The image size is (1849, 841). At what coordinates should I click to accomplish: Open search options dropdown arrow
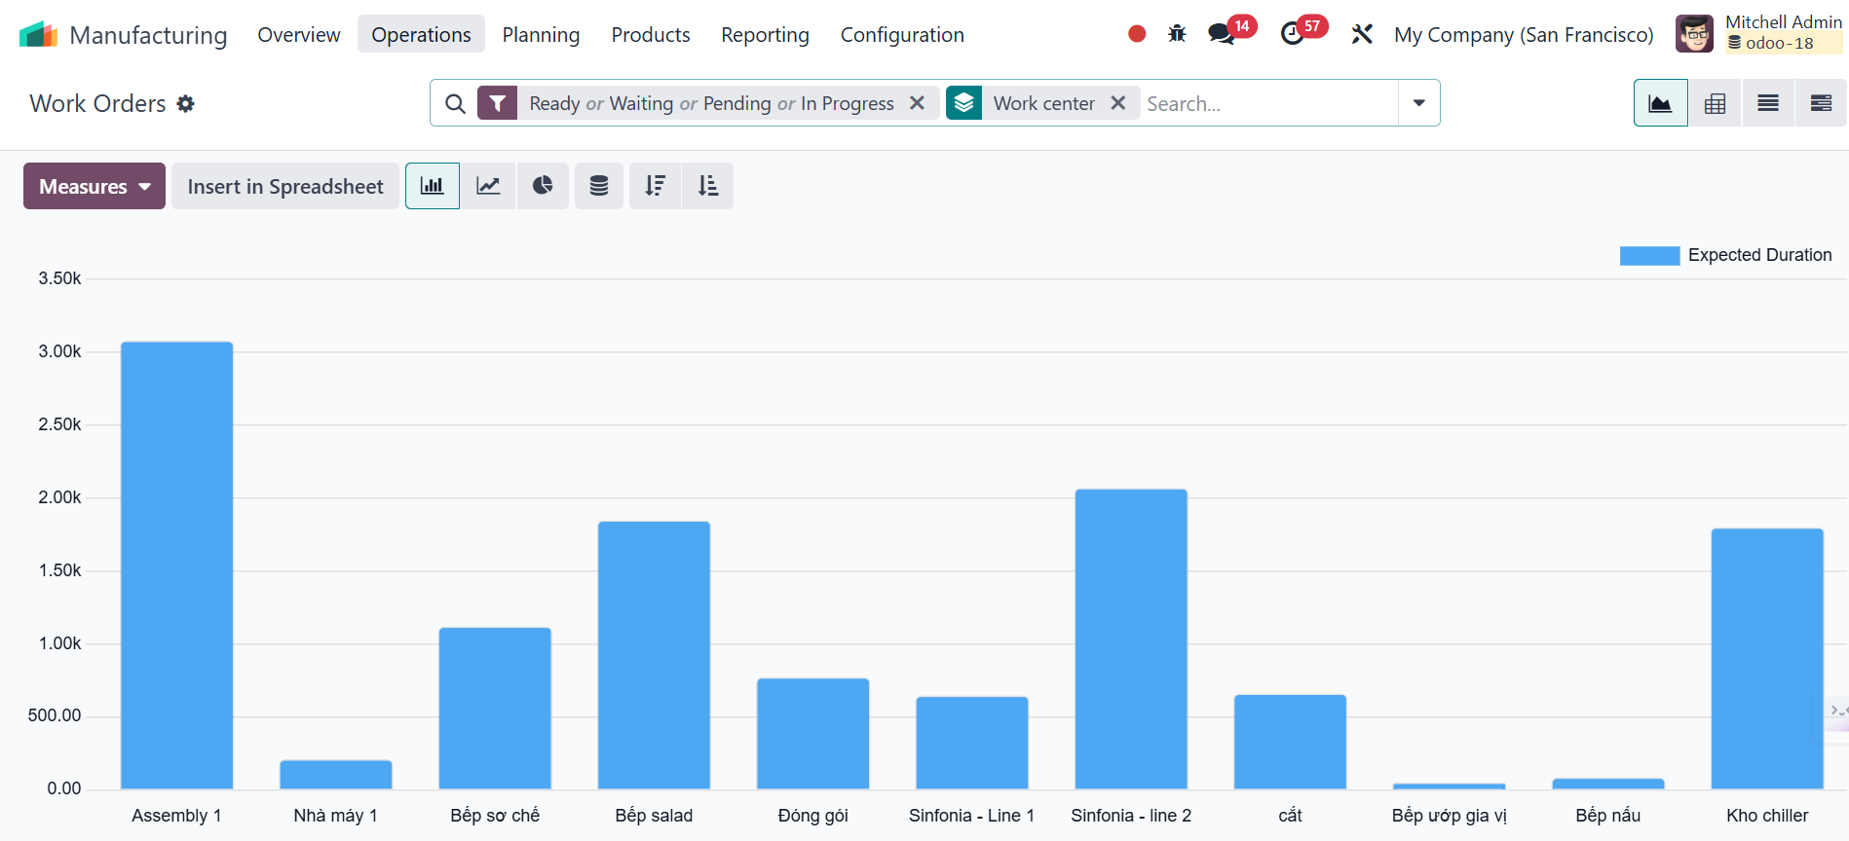1418,103
